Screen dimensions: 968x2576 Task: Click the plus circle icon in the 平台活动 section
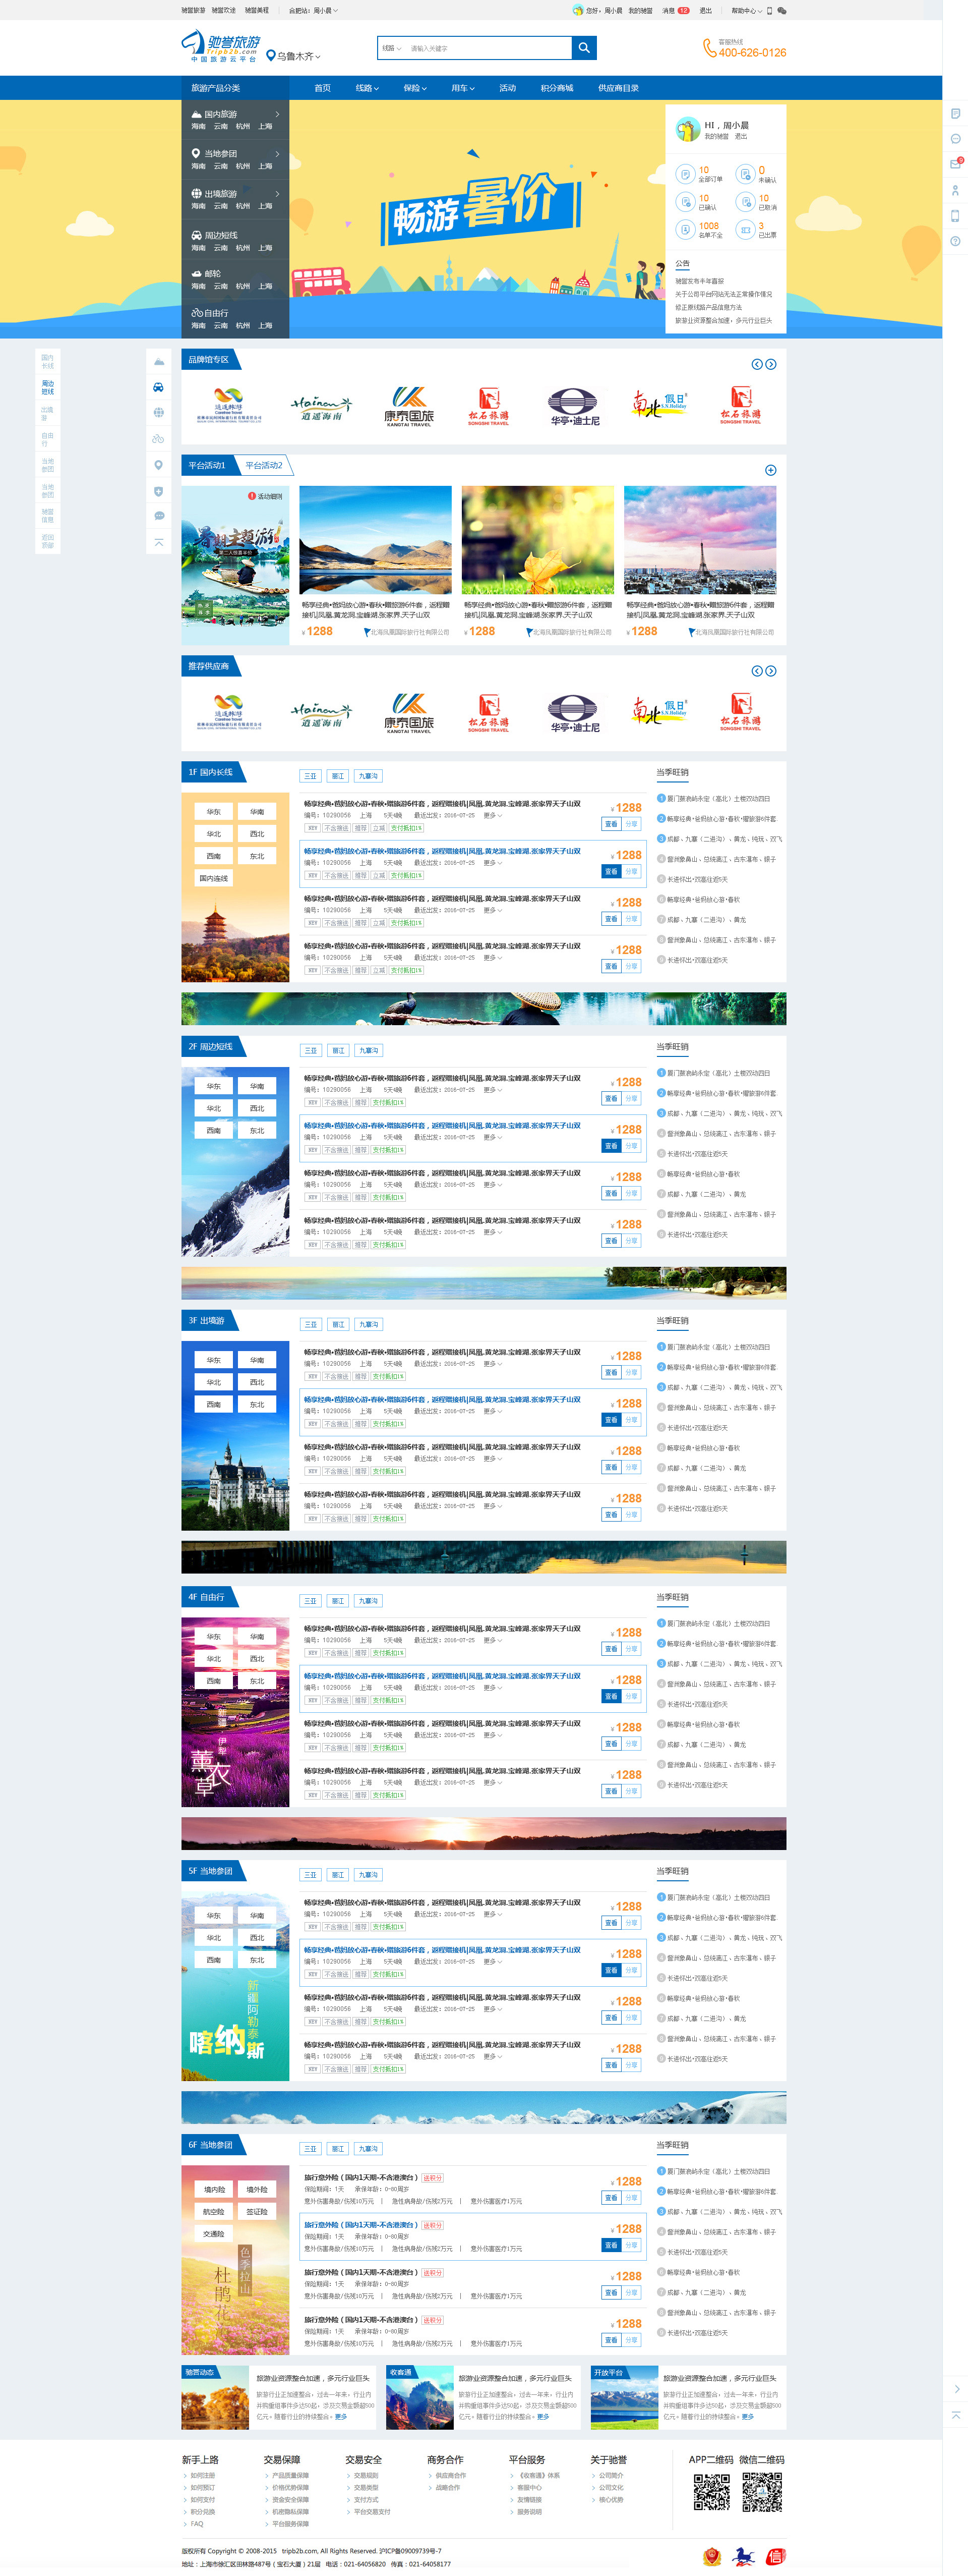point(770,470)
